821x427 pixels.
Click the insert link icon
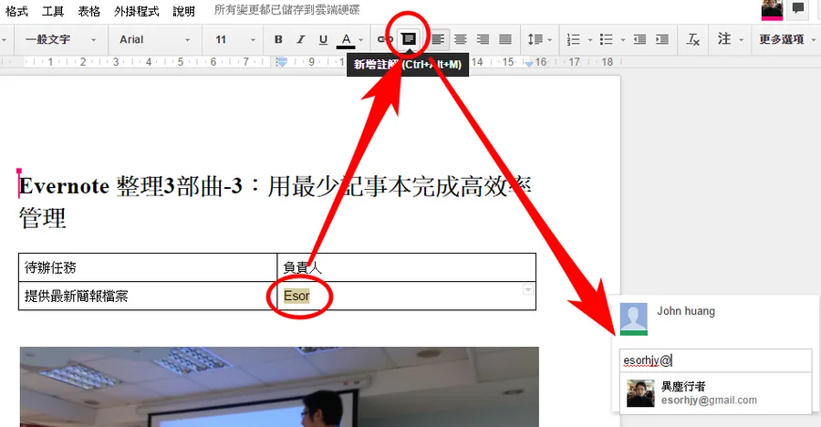[383, 40]
